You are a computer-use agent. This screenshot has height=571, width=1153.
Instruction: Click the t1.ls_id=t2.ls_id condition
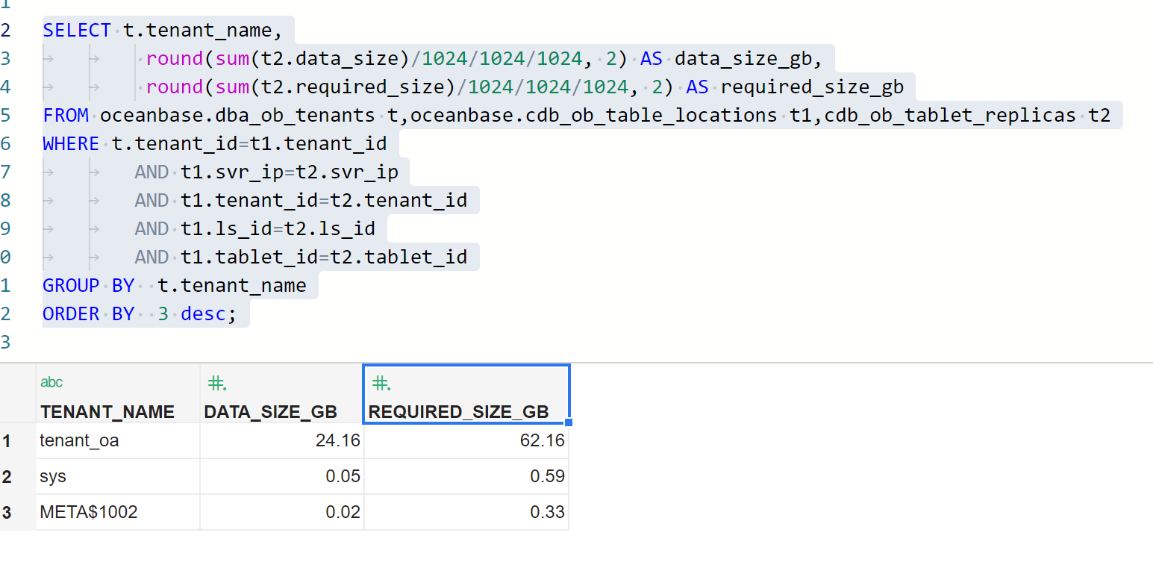pos(278,229)
